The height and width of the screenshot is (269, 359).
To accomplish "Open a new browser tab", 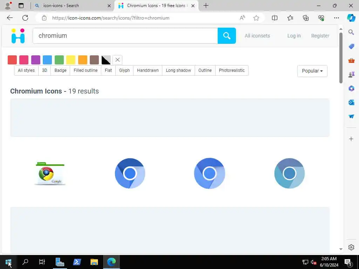I will click(206, 6).
